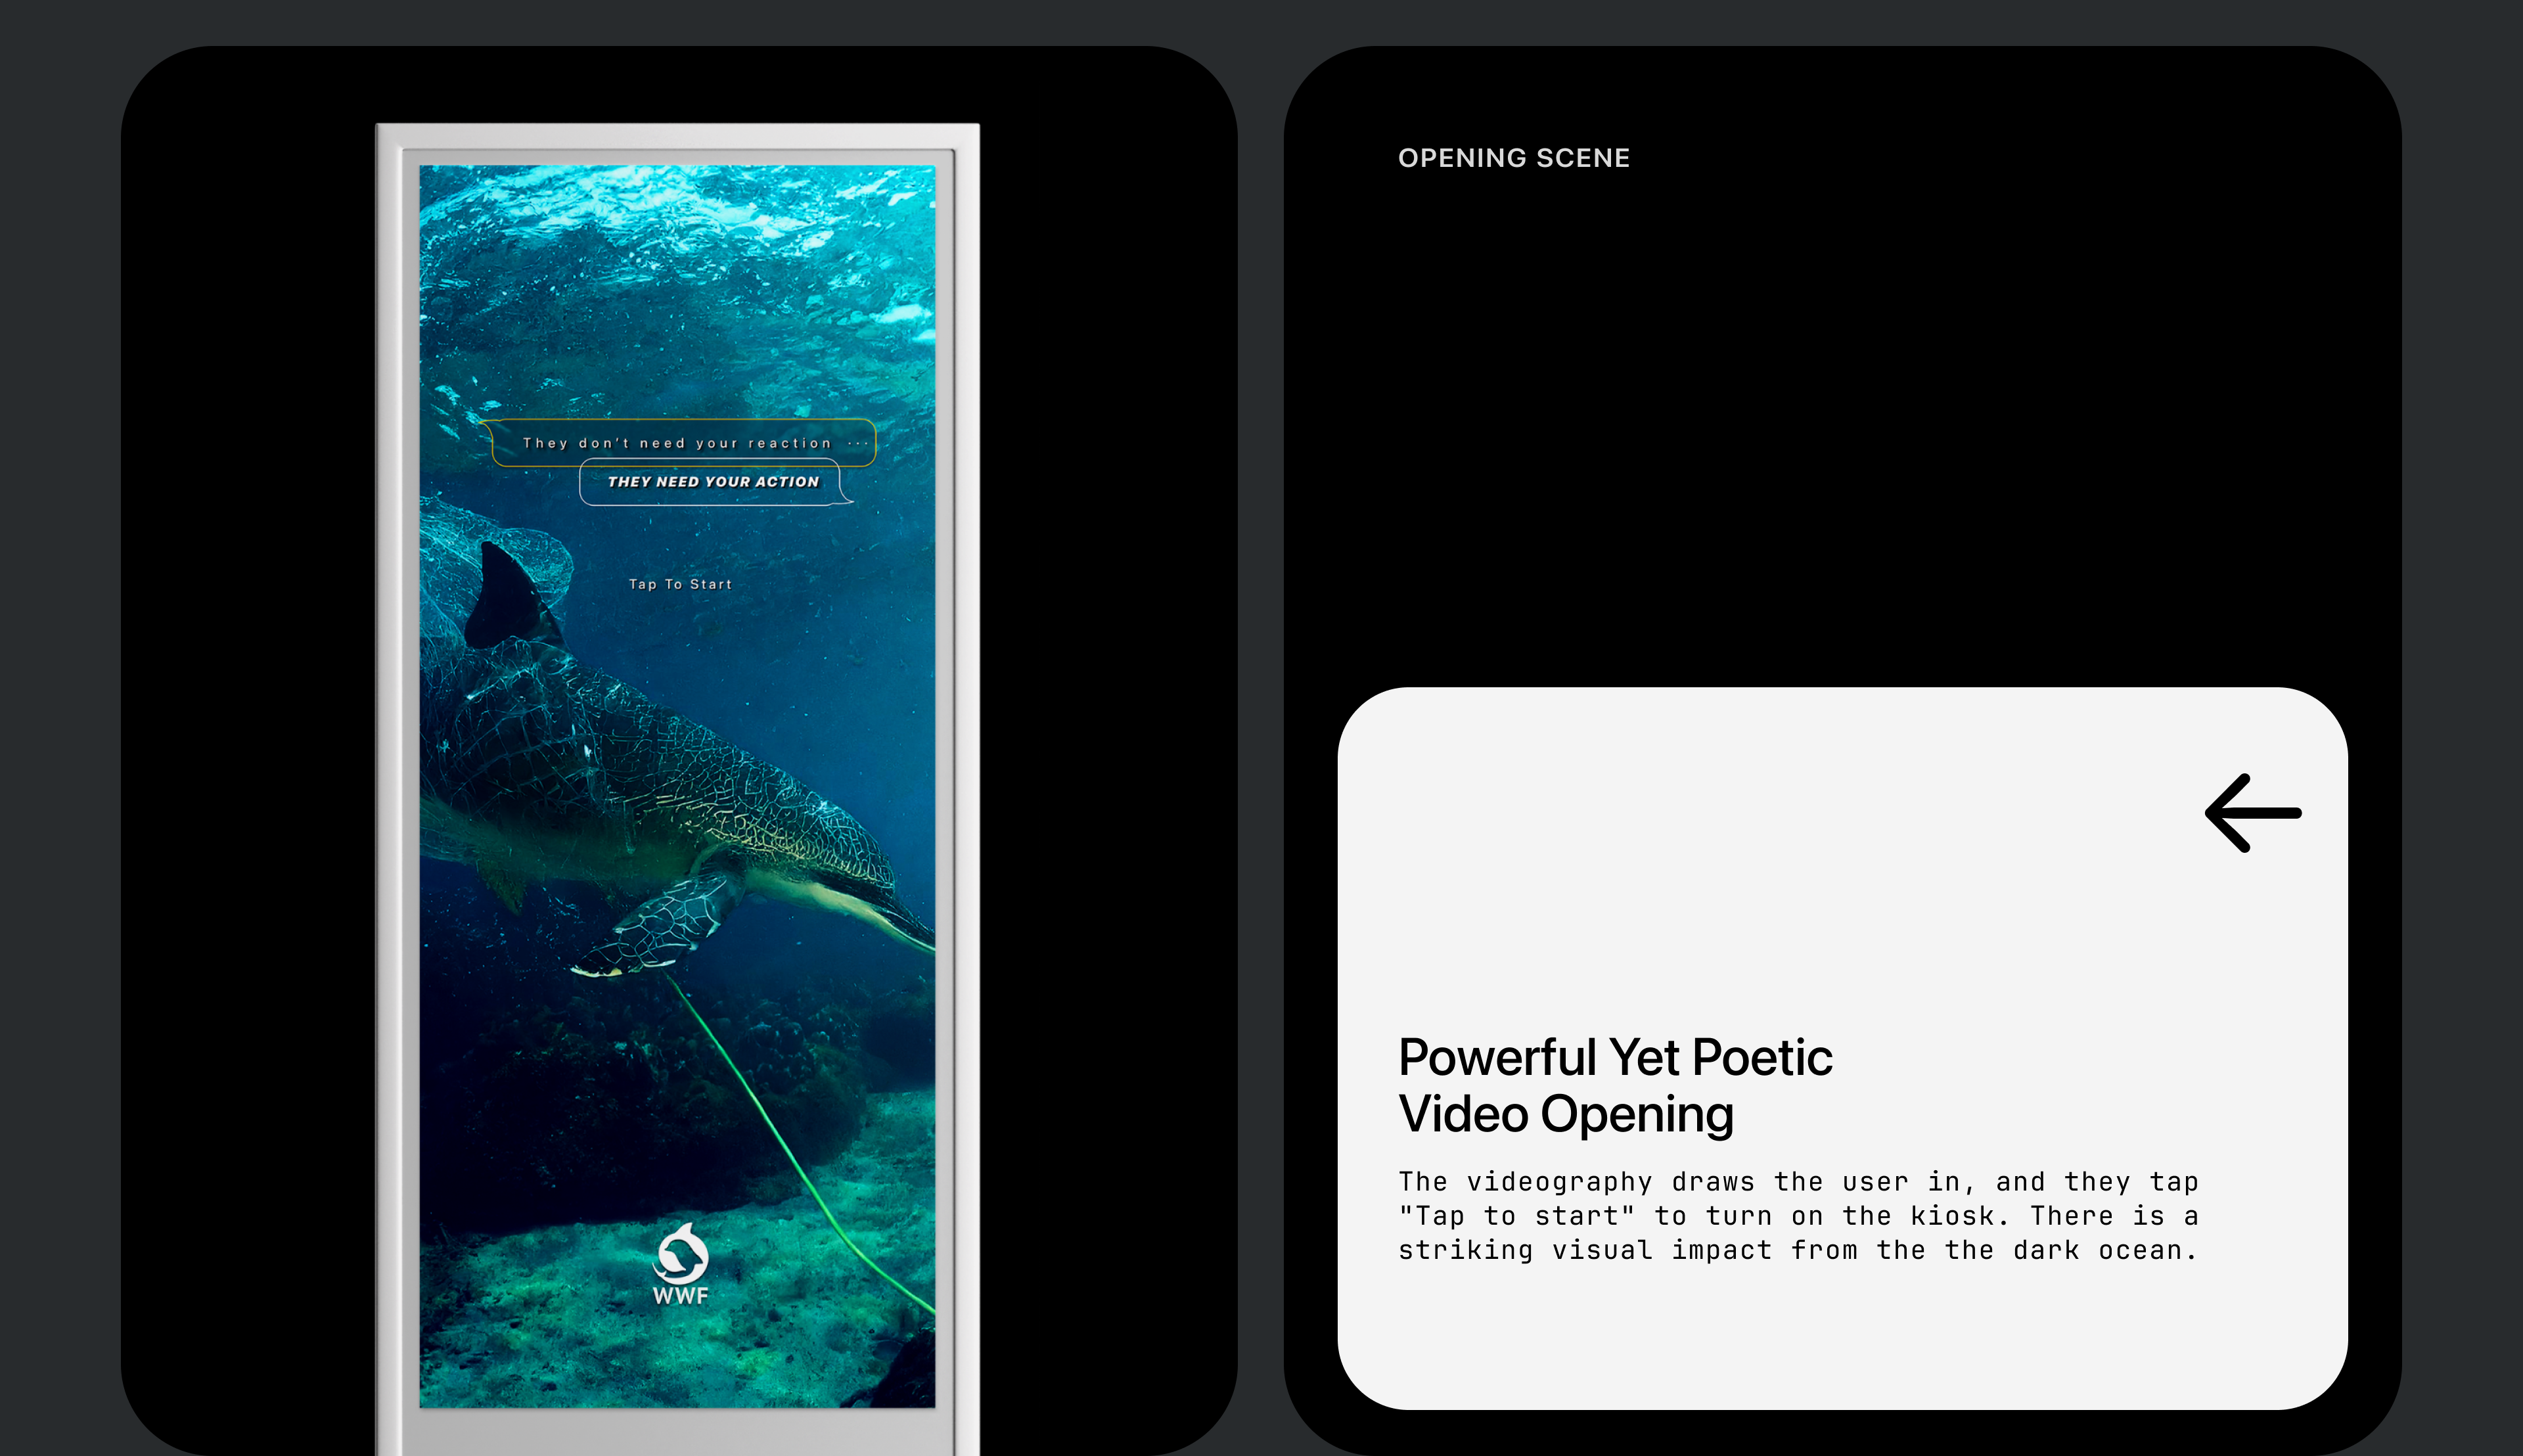Image resolution: width=2523 pixels, height=1456 pixels.
Task: Click 'They don't need your reaction' bubble
Action: coord(677,443)
